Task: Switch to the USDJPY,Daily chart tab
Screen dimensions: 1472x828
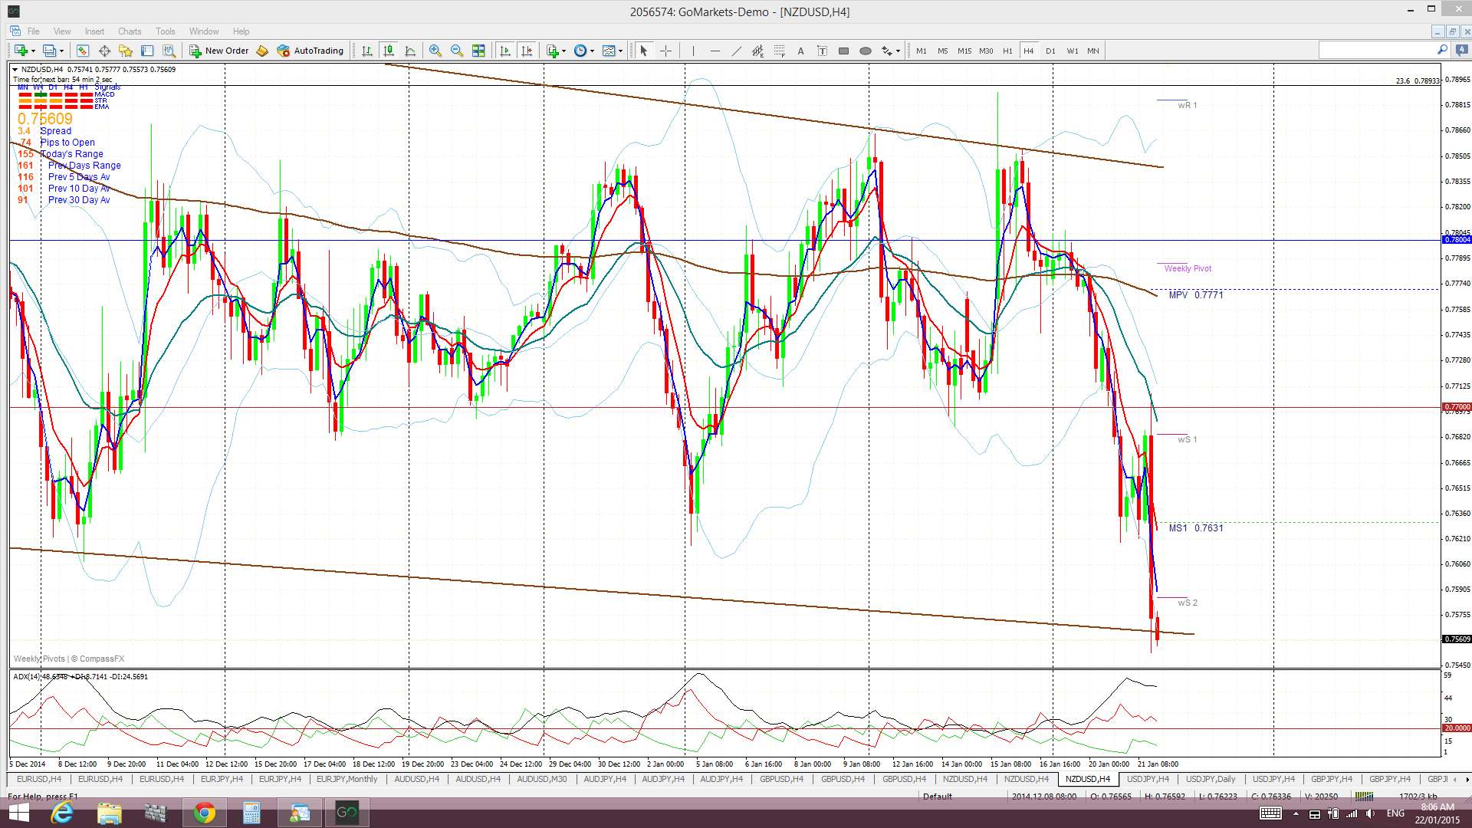Action: tap(1210, 779)
